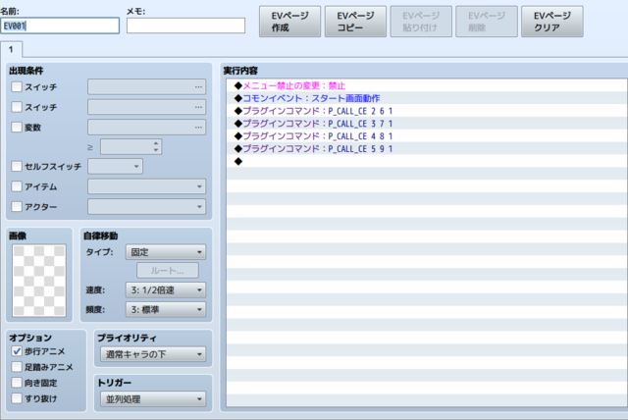Click the 画像 thumbnail preview box
Image resolution: width=628 pixels, height=420 pixels.
[x=39, y=281]
